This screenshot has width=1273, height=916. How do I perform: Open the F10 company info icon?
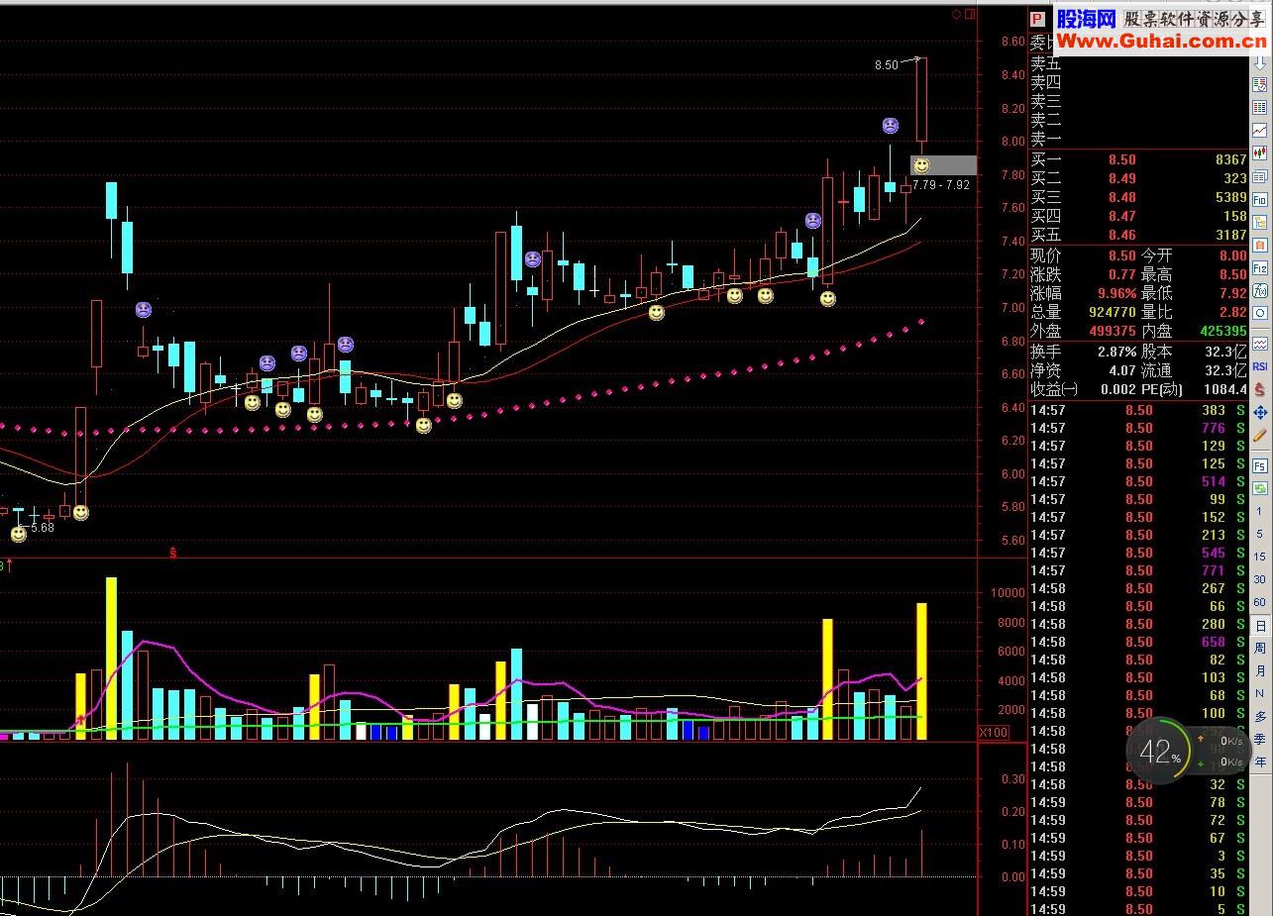click(1260, 198)
